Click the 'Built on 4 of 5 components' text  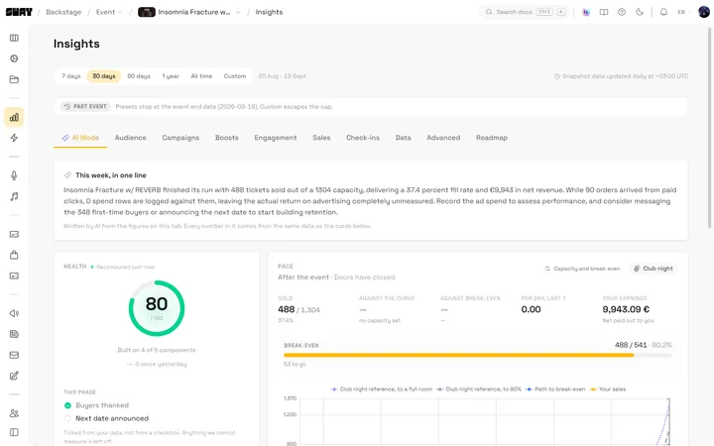pyautogui.click(x=157, y=350)
